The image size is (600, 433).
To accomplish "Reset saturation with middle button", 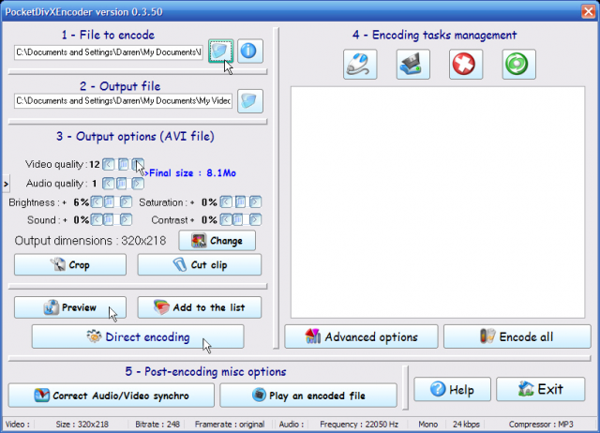I will pyautogui.click(x=240, y=202).
